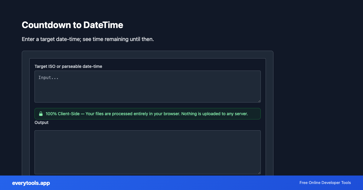363x190 pixels.
Task: Click the Target ISO or parseable date-time label
Action: [x=68, y=66]
